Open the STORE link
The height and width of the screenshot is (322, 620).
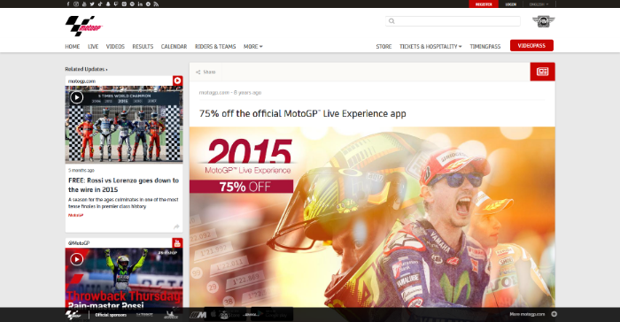[384, 47]
